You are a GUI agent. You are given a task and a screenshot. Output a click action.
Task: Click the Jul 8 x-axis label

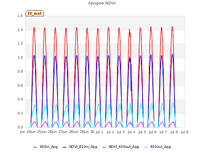(174, 132)
